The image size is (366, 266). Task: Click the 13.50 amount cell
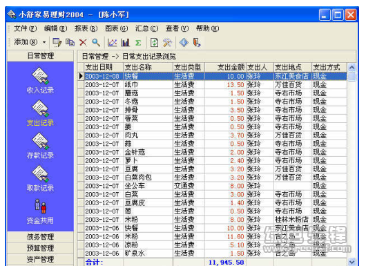coord(226,84)
